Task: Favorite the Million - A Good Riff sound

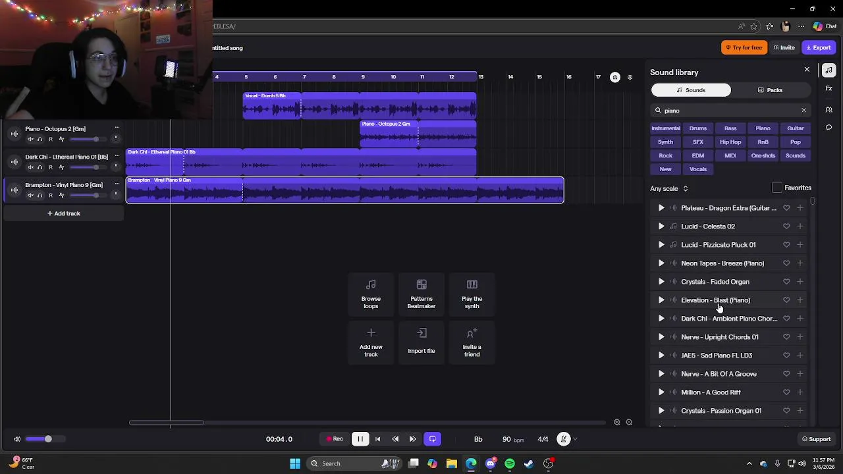Action: point(786,392)
